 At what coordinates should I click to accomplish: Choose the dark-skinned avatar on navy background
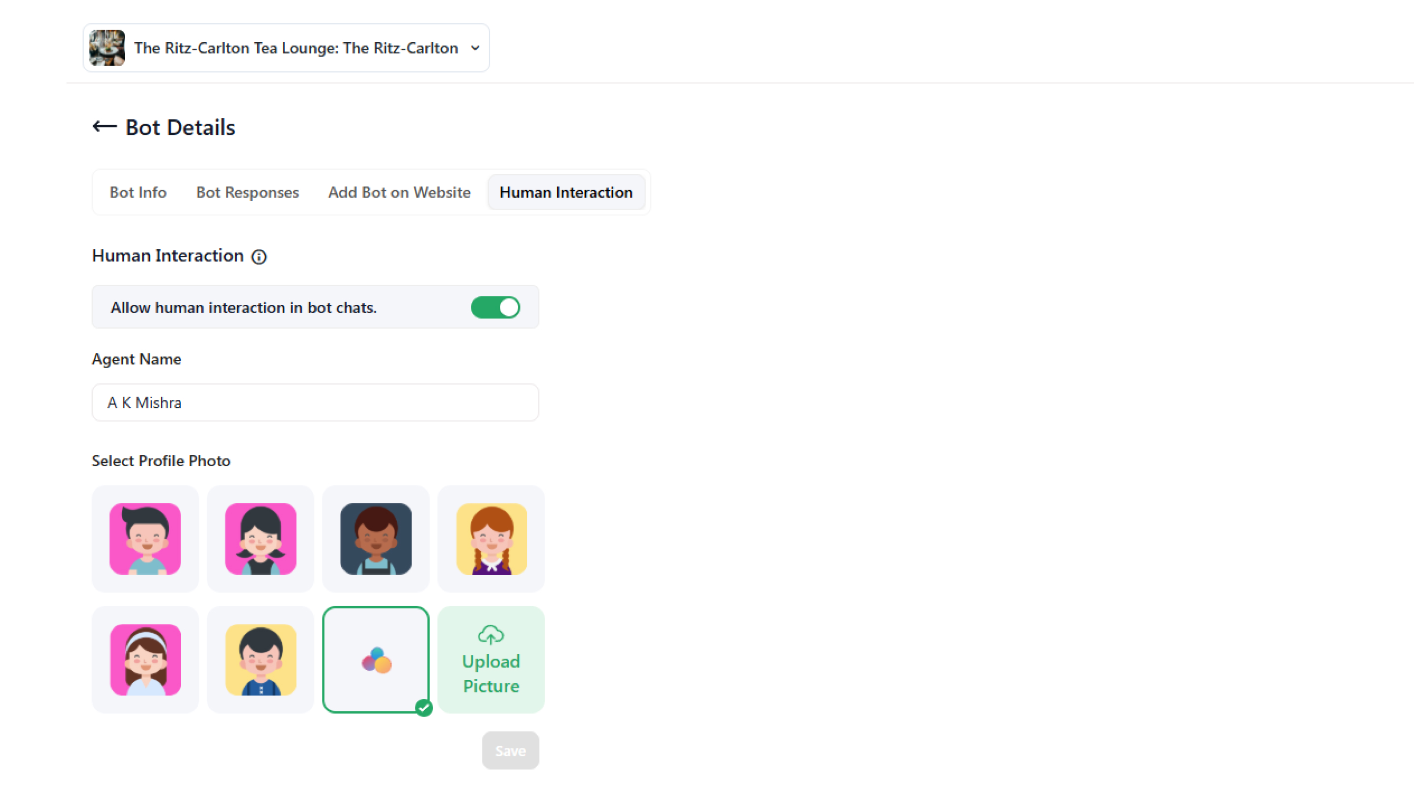coord(376,538)
